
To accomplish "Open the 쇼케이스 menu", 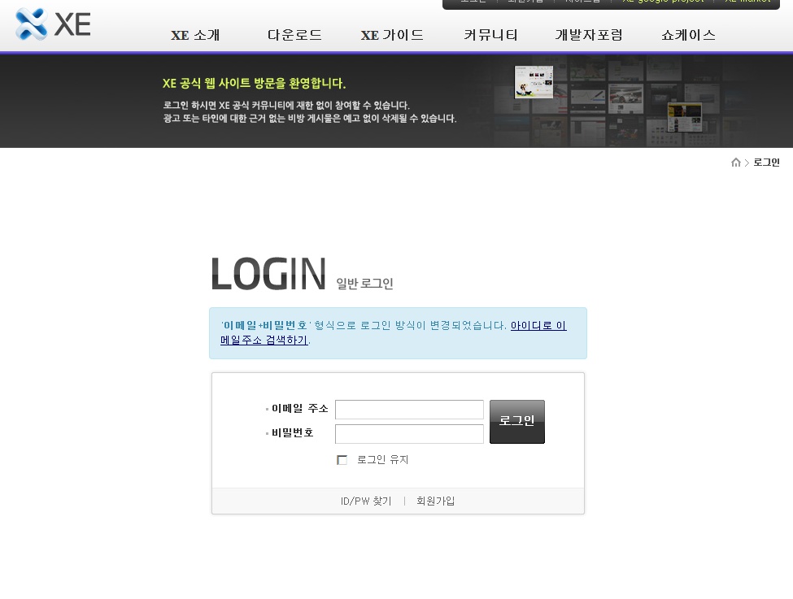I will tap(688, 35).
